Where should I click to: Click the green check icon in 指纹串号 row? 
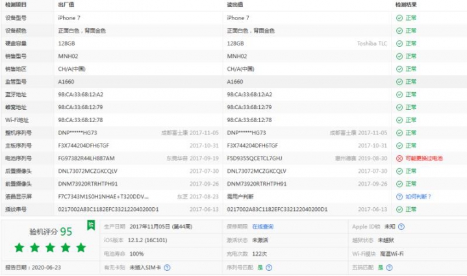[399, 210]
